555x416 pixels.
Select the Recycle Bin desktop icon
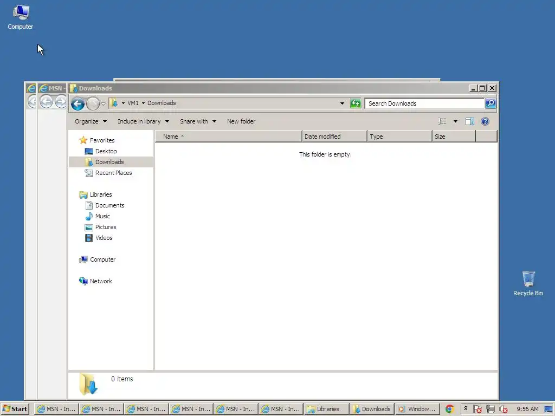click(x=528, y=284)
